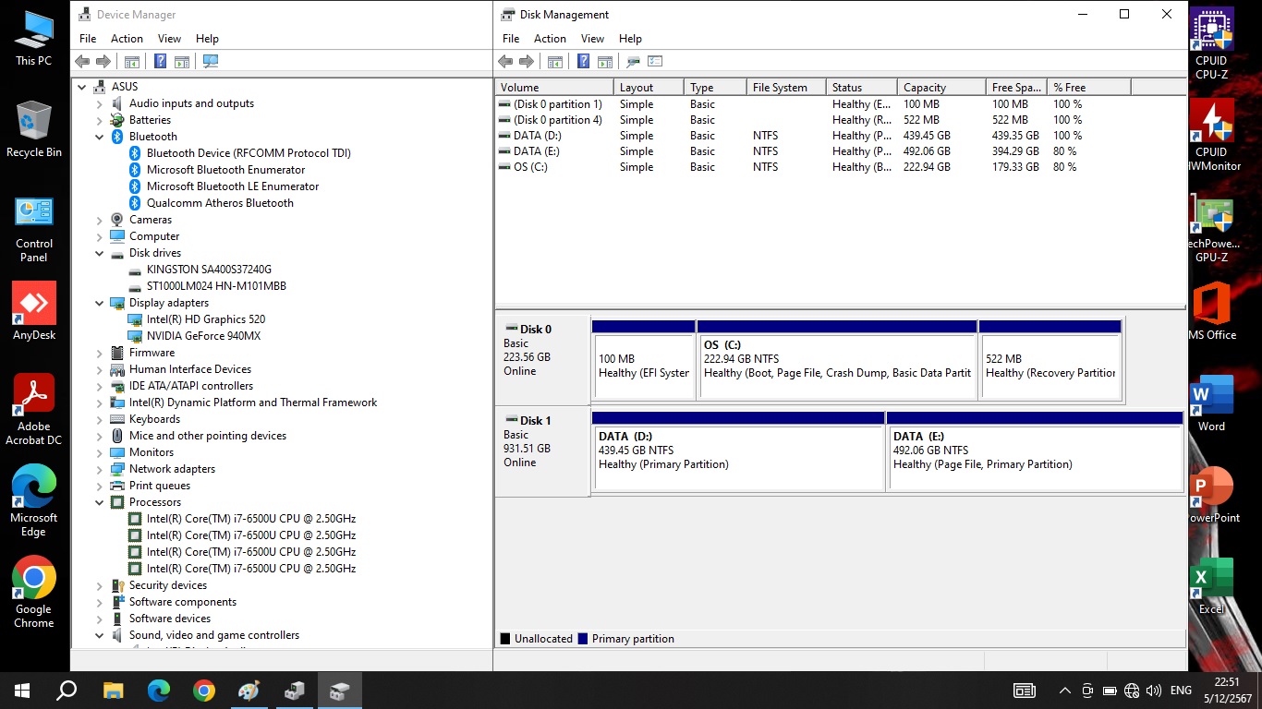Click the Refresh disk icon in Disk Management toolbar

coord(633,62)
